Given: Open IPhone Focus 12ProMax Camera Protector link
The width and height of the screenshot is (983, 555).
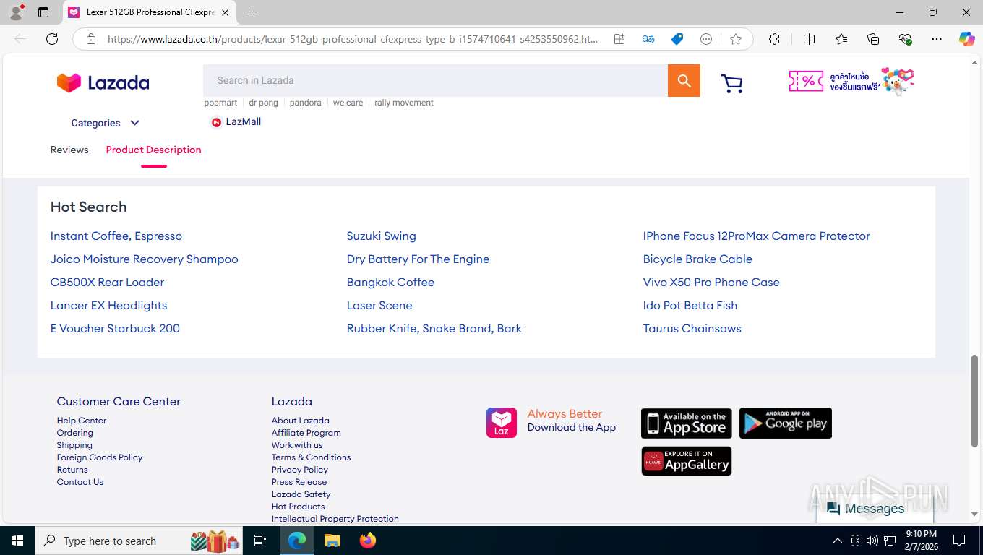Looking at the screenshot, I should pos(756,236).
